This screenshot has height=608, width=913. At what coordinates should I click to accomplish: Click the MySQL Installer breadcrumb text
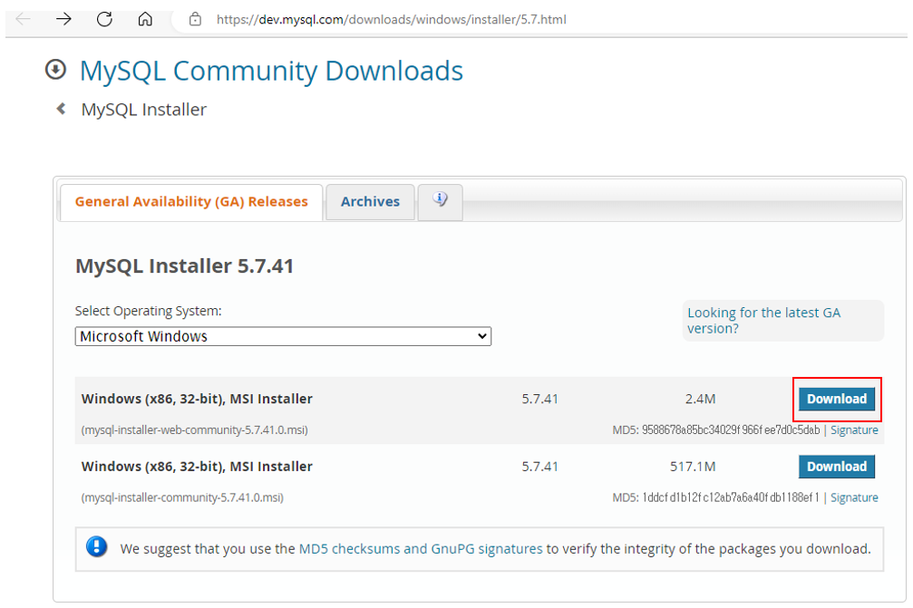point(144,110)
